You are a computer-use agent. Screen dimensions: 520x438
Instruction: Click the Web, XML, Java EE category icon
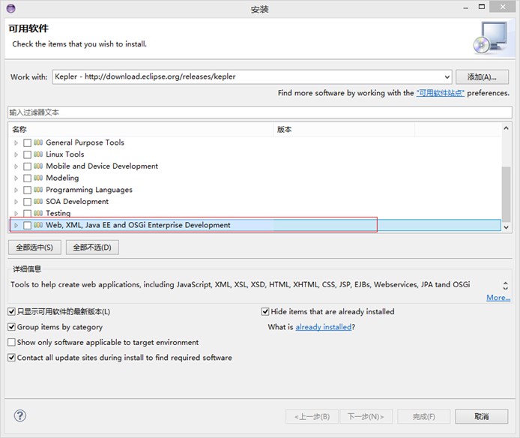point(38,225)
